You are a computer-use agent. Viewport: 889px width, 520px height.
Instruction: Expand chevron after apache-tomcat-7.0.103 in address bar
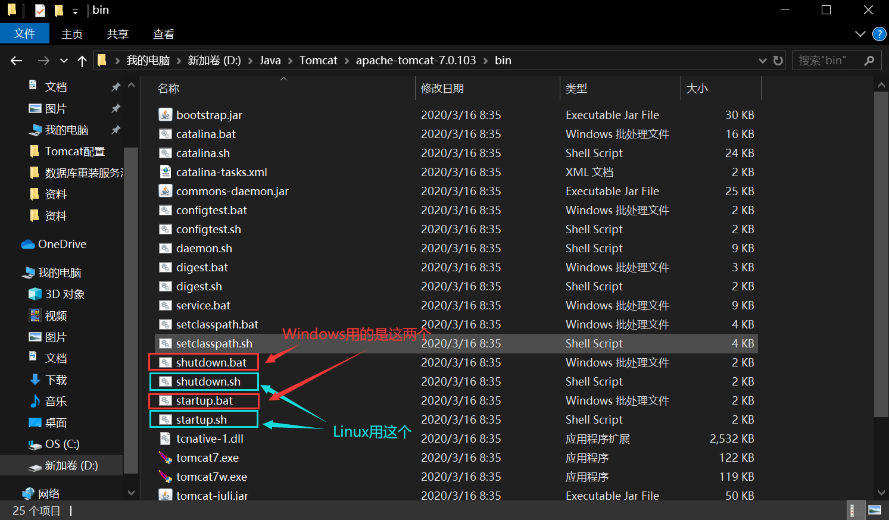(485, 61)
